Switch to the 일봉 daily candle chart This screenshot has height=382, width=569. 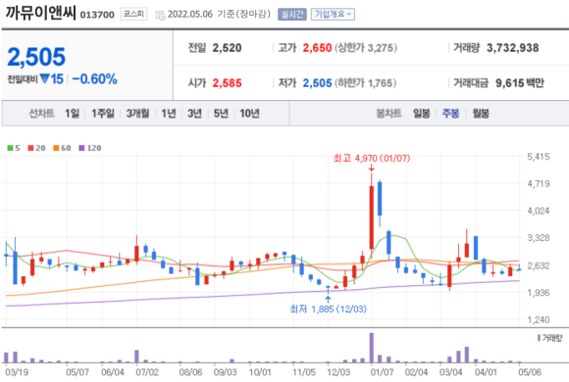pos(421,114)
